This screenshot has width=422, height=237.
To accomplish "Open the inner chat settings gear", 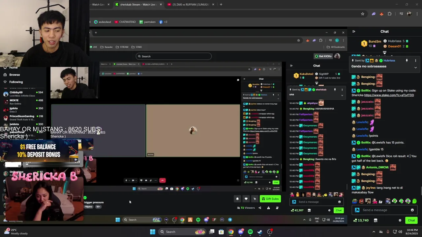I will pos(329,210).
